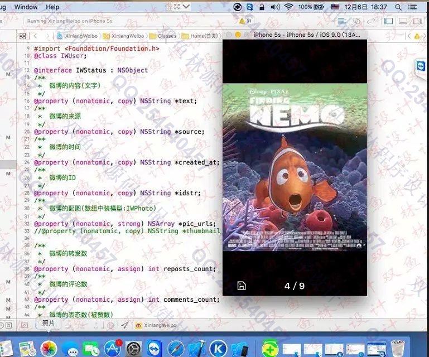Open XinlangWeibo folder breadcrumb
Screen dimensions: 429x357
coord(123,36)
